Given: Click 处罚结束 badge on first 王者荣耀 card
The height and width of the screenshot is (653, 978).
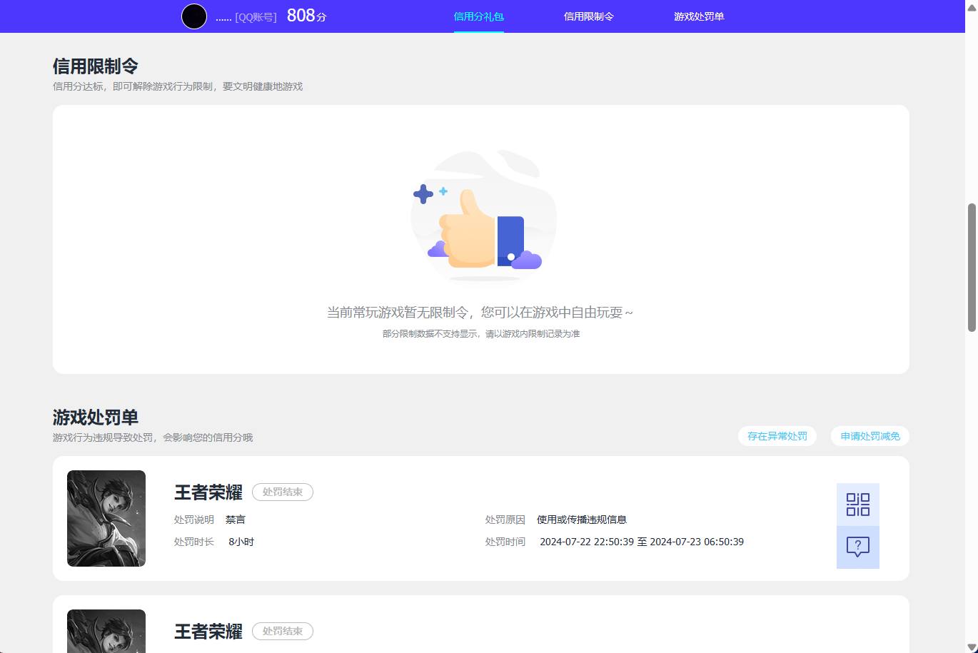Looking at the screenshot, I should click(283, 492).
